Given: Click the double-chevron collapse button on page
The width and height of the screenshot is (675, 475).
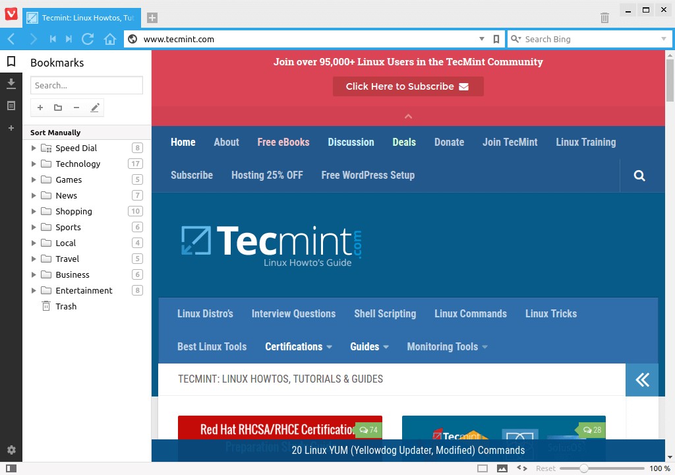Looking at the screenshot, I should 642,380.
